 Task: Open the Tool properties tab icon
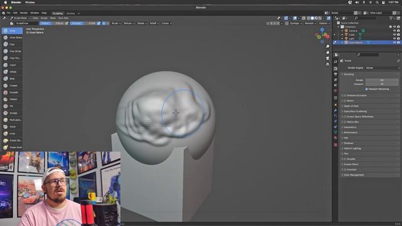coord(335,62)
